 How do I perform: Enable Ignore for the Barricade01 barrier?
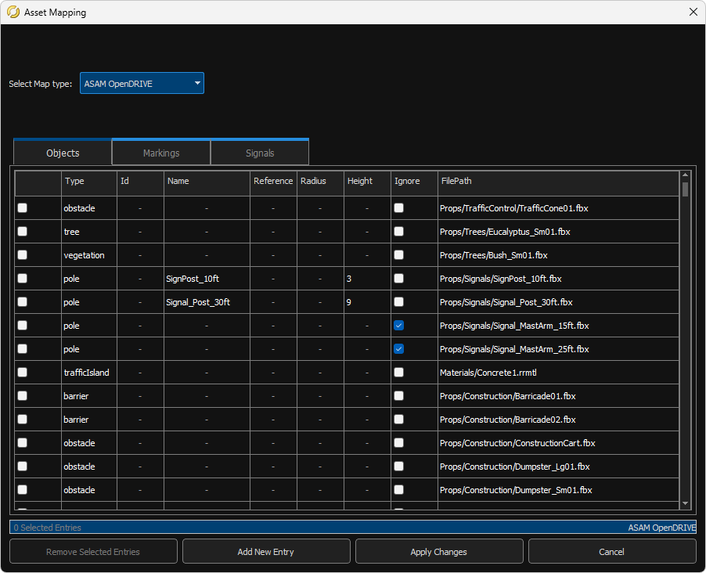pyautogui.click(x=398, y=395)
